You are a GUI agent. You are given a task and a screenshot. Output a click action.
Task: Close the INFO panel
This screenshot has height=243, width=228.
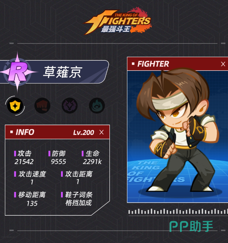[101, 132]
